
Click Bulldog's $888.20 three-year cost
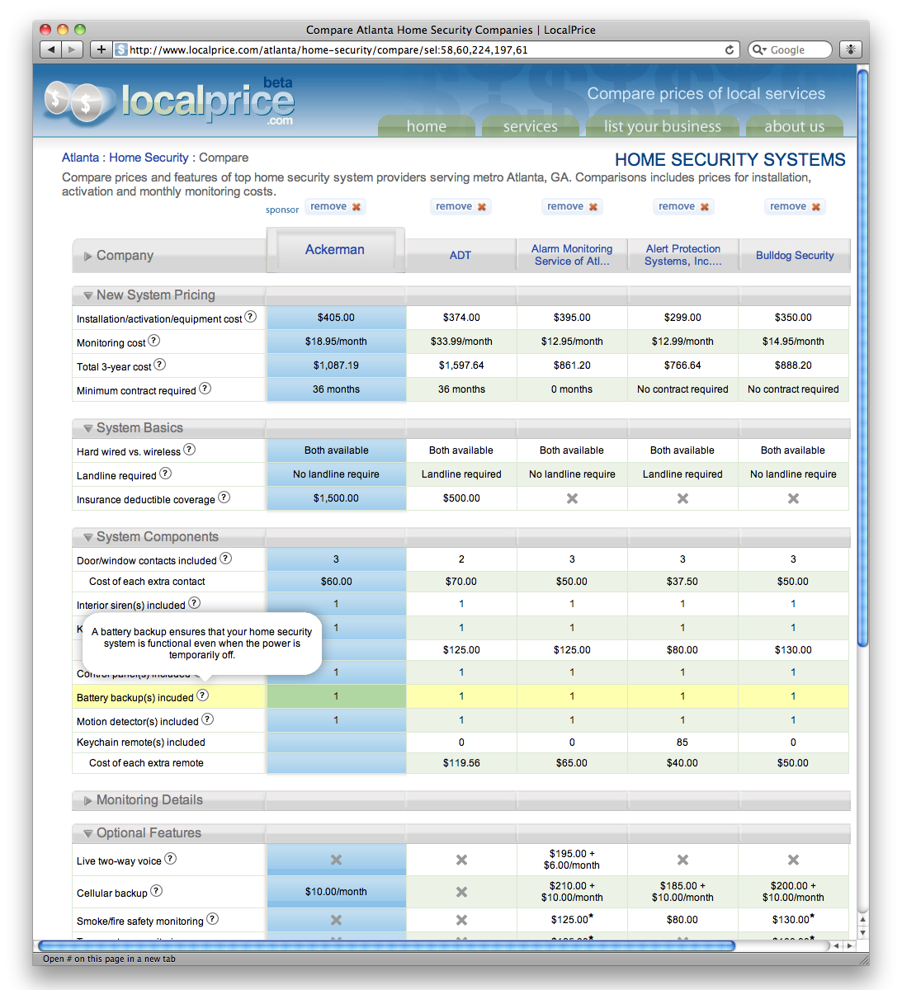click(793, 365)
